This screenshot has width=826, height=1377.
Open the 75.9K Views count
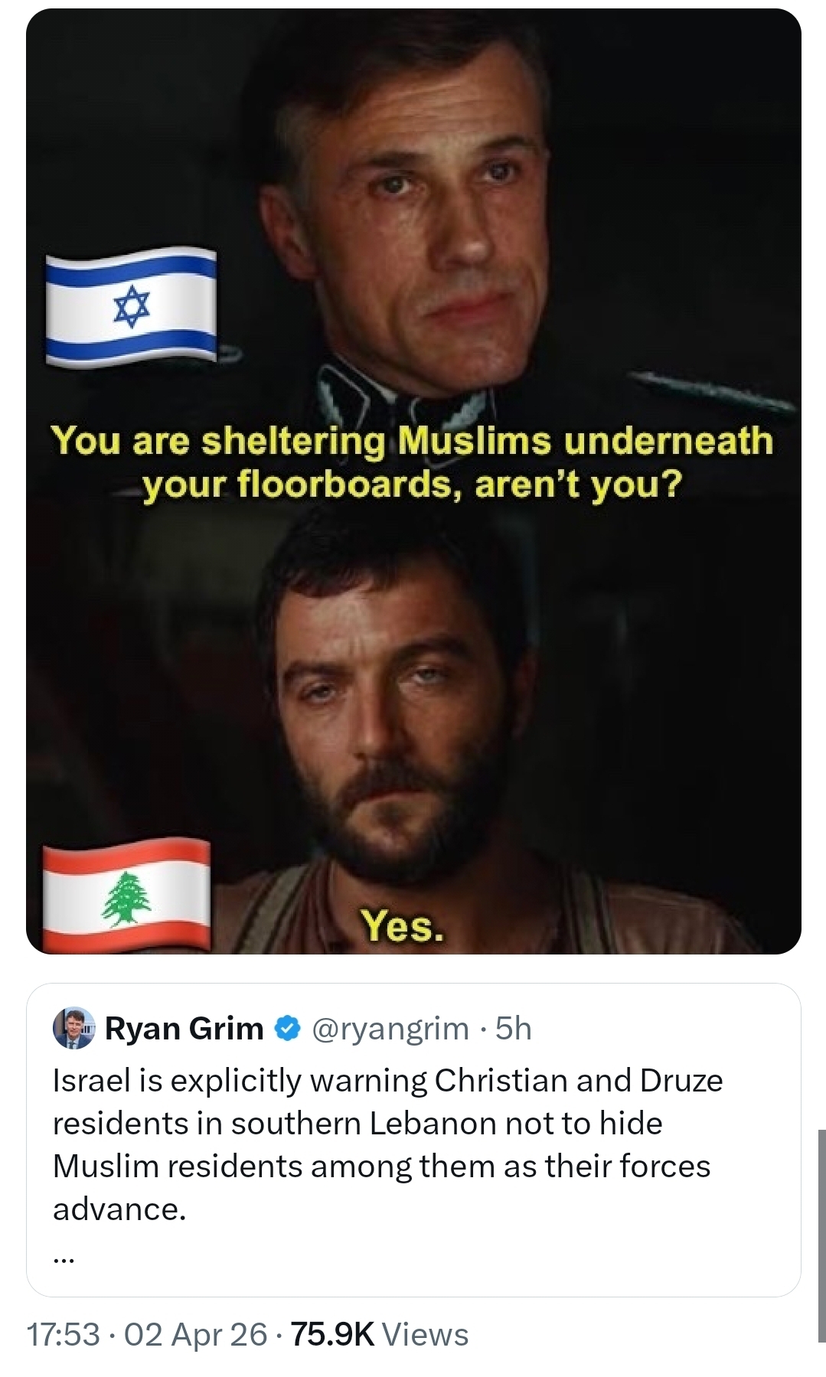point(379,1335)
